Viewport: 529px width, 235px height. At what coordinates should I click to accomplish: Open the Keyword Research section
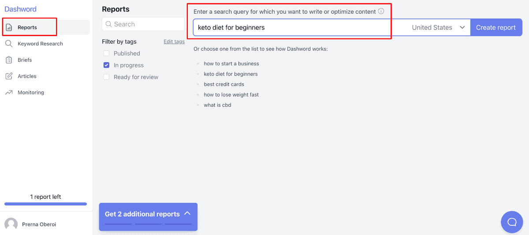(x=40, y=44)
